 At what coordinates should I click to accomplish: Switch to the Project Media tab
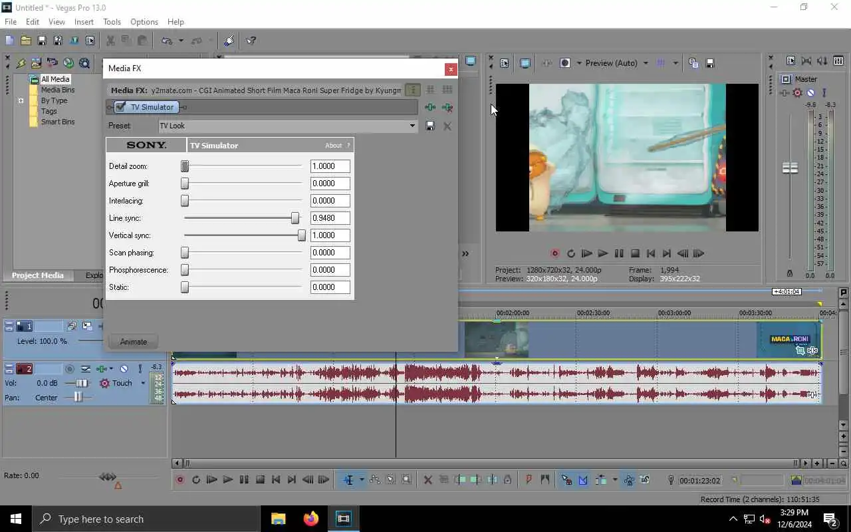tap(38, 275)
